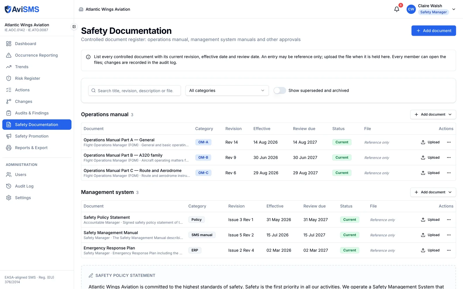Open more actions for Safety Management Manual
Image resolution: width=463 pixels, height=289 pixels.
coord(449,235)
